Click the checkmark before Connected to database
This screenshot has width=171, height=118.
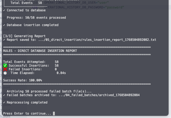click(x=4, y=10)
